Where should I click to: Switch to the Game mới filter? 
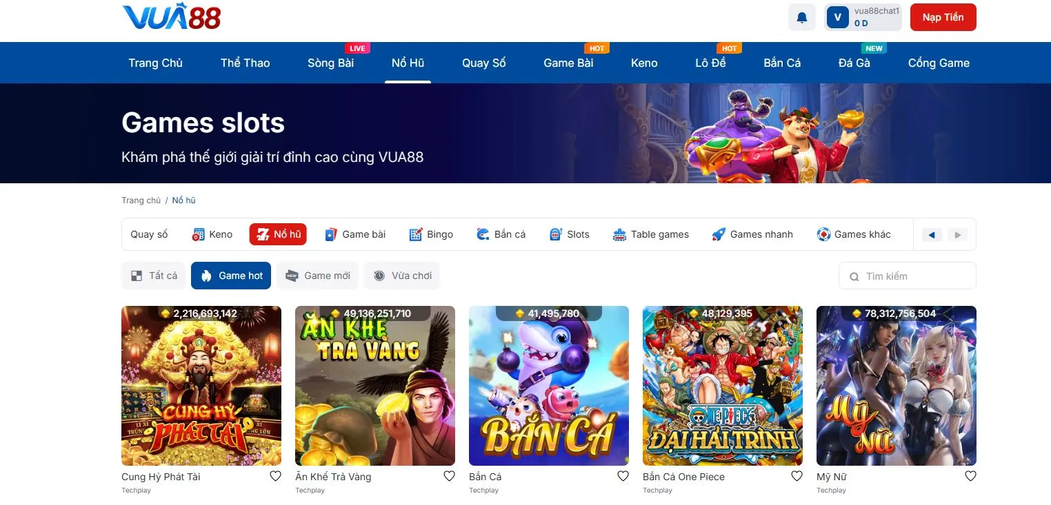coord(317,275)
